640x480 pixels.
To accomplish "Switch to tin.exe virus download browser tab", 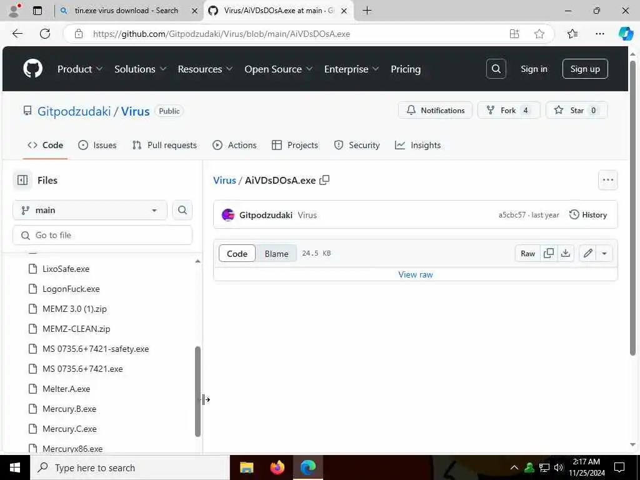I will click(128, 11).
